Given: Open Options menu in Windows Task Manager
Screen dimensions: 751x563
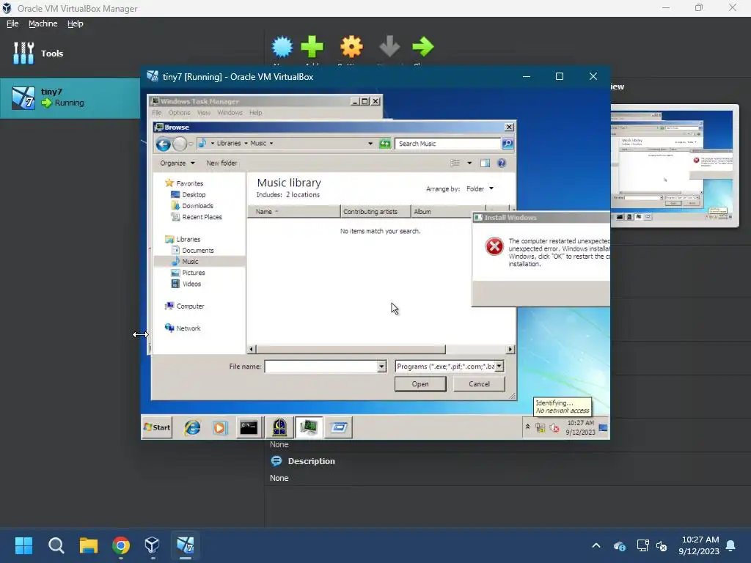Looking at the screenshot, I should pos(179,113).
